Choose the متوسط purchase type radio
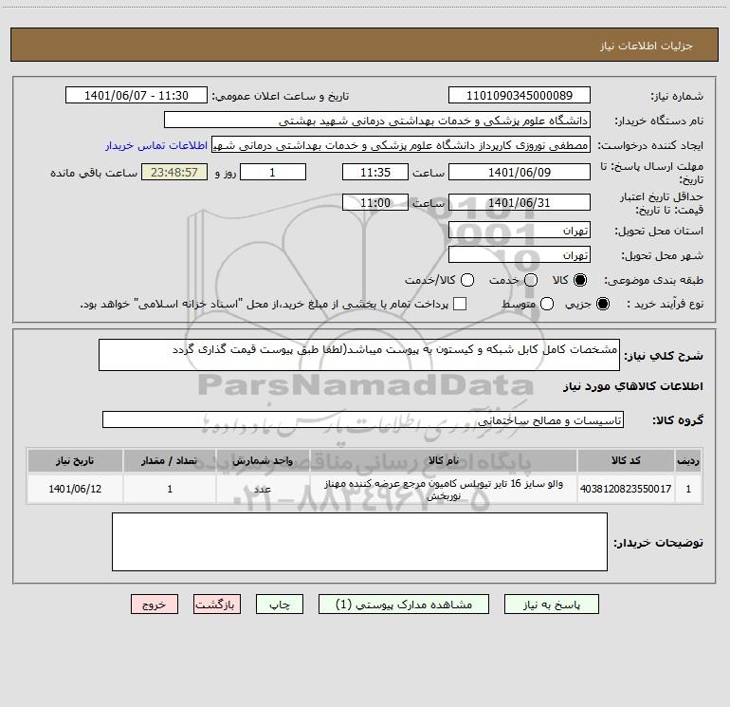The height and width of the screenshot is (707, 730). (x=547, y=304)
